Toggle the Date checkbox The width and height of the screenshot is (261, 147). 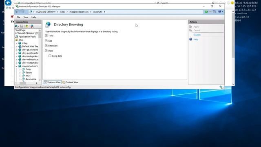point(46,51)
